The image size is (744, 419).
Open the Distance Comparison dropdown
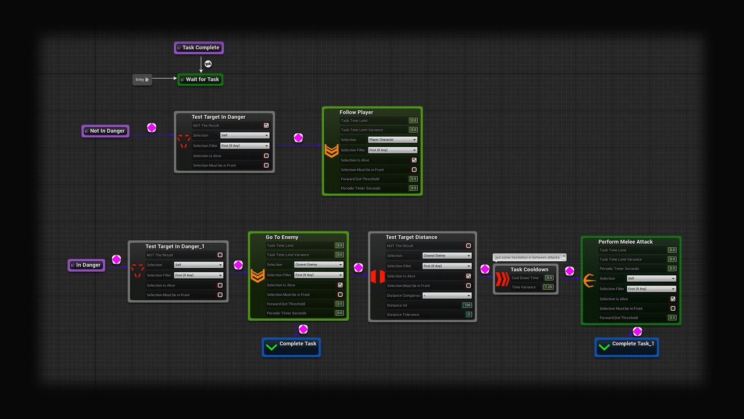[446, 295]
